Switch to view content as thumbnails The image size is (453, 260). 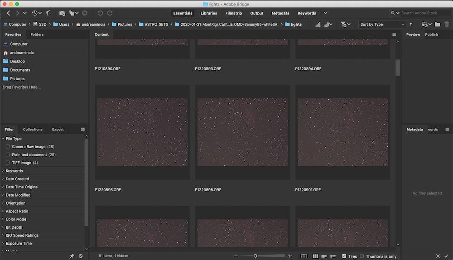[x=315, y=256]
